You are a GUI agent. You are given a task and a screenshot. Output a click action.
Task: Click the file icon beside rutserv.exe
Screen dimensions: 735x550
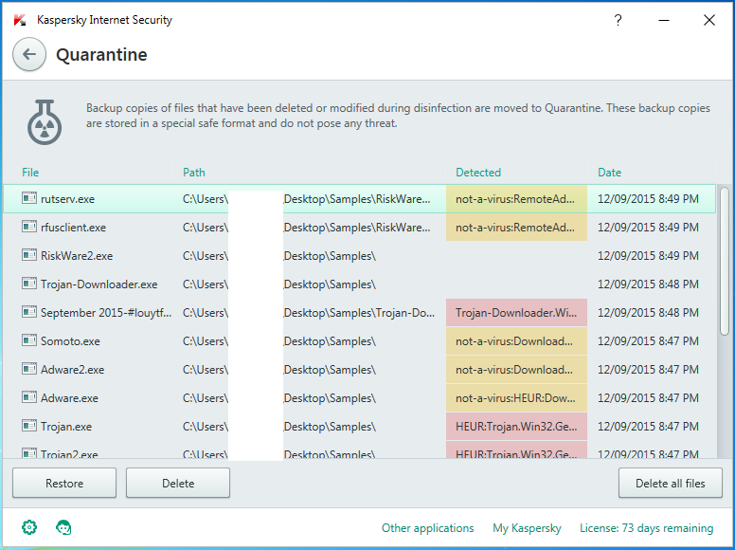point(29,198)
